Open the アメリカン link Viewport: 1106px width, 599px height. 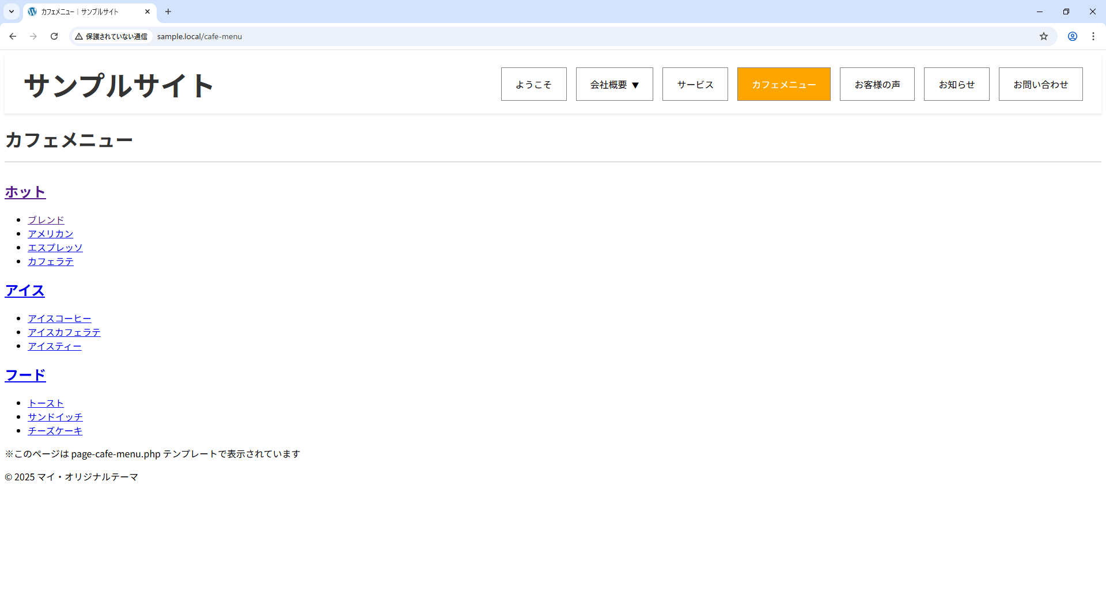(51, 234)
